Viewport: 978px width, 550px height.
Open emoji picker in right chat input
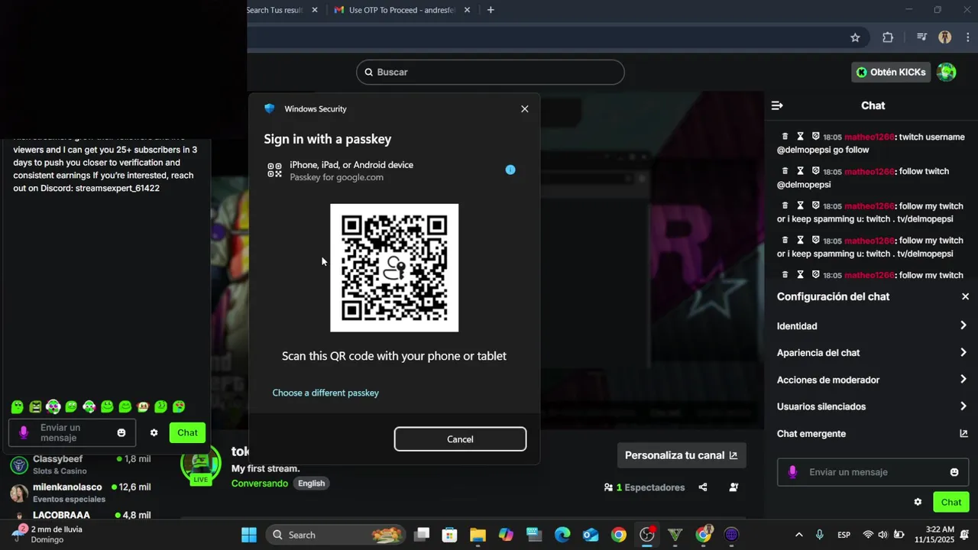(x=954, y=472)
